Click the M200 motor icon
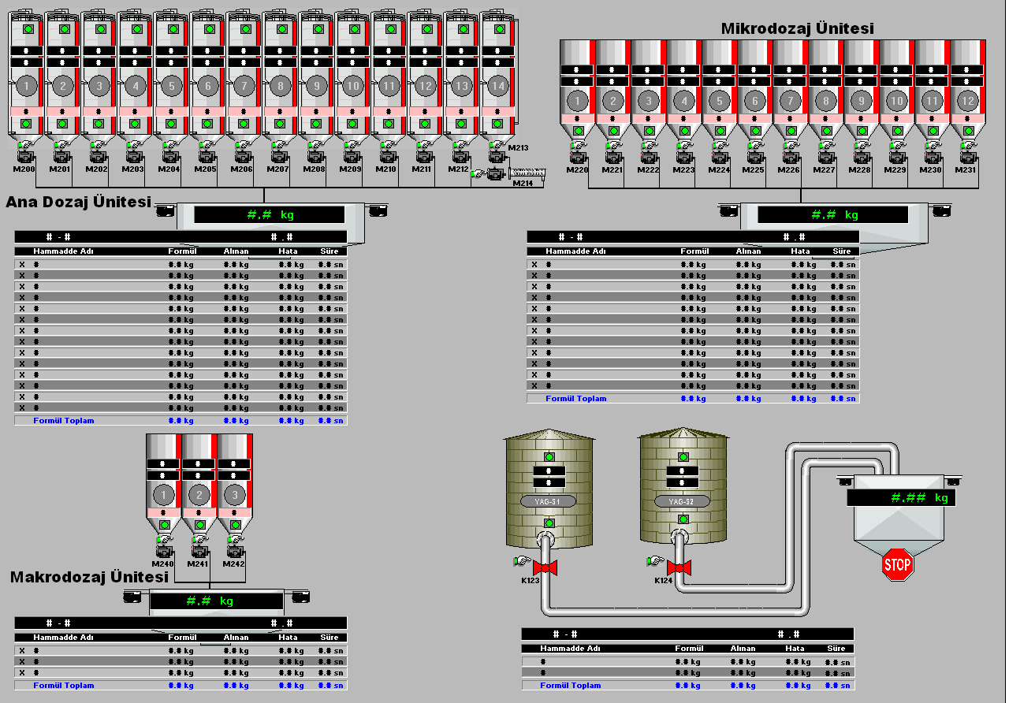 (27, 155)
